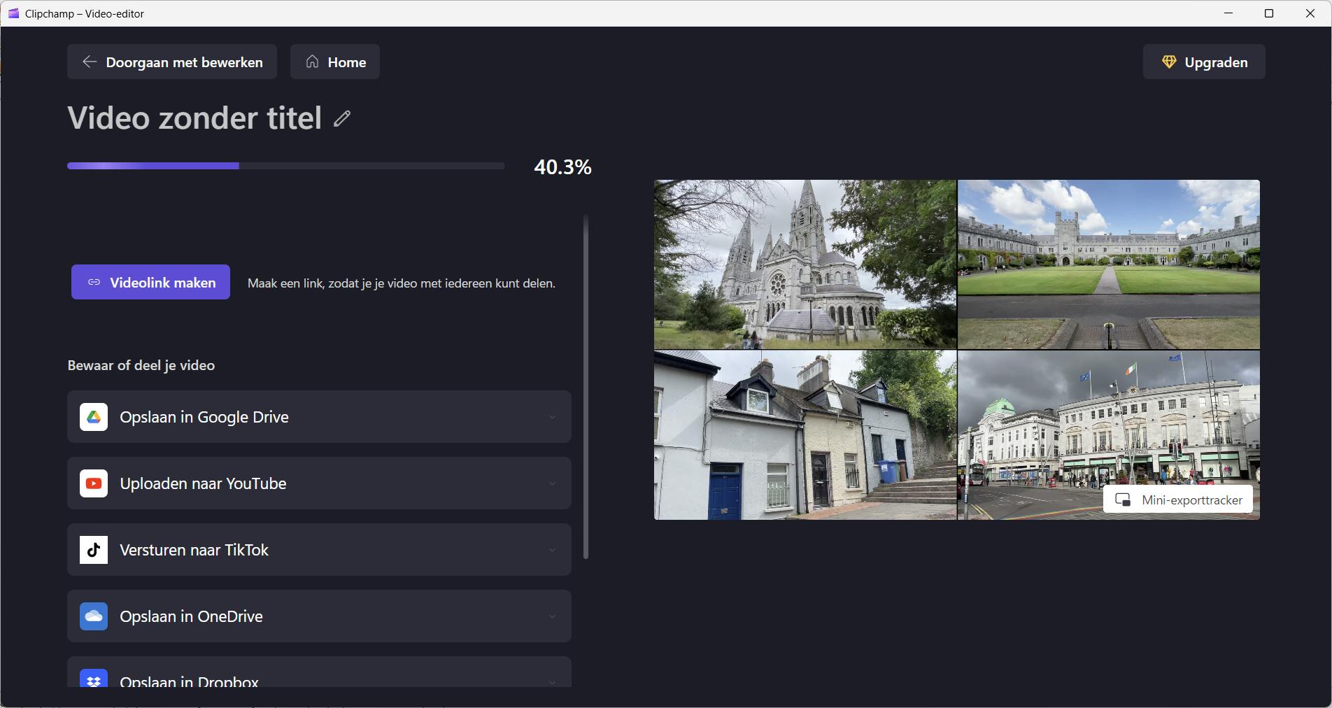
Task: Open the Mini-exporttracker
Action: coord(1178,500)
